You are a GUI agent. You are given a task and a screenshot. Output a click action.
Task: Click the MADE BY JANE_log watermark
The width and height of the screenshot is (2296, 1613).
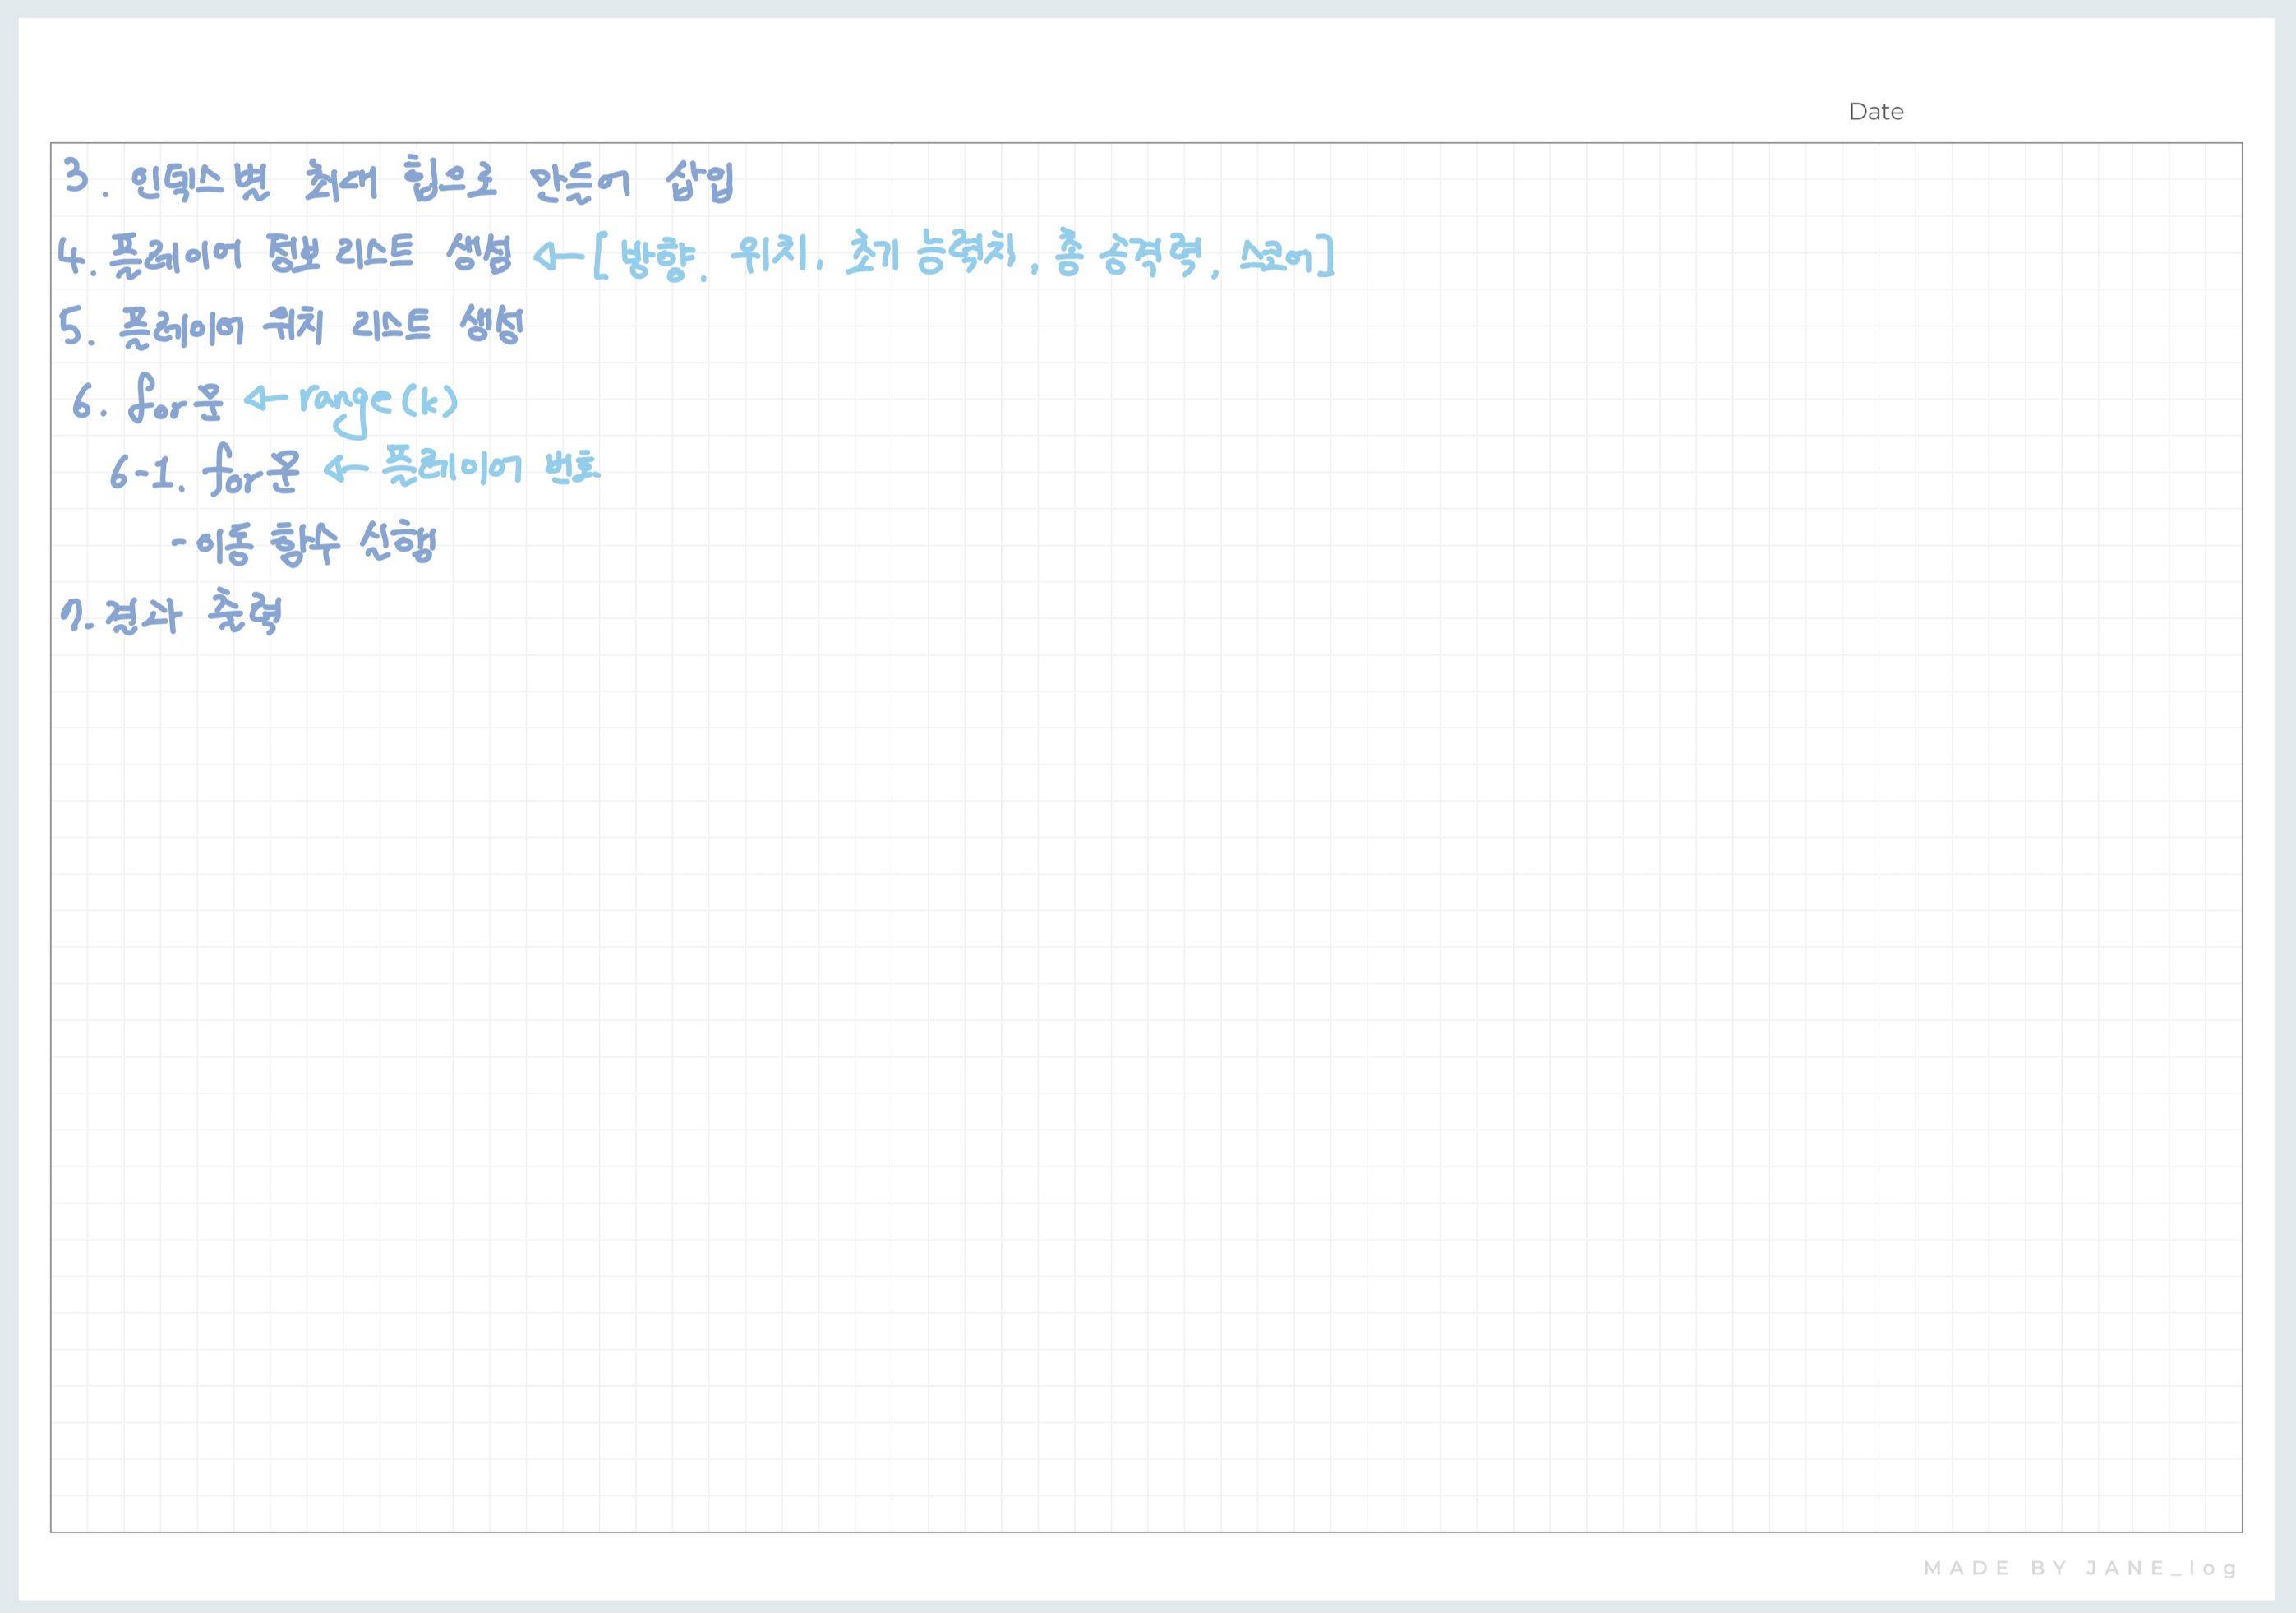tap(2080, 1568)
